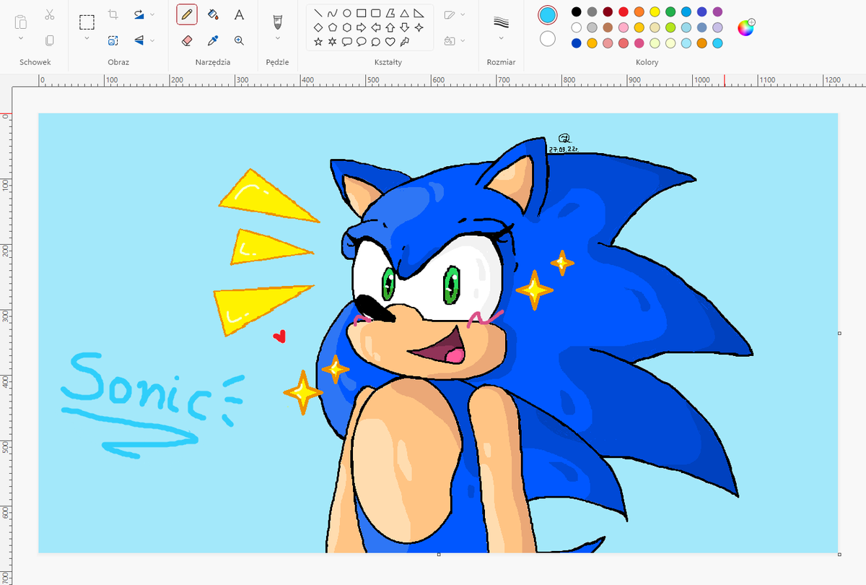Screen dimensions: 866x585
Task: Expand the Paste options dropdown
Action: (21, 39)
